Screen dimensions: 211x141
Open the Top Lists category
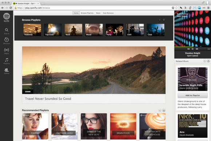(53, 30)
